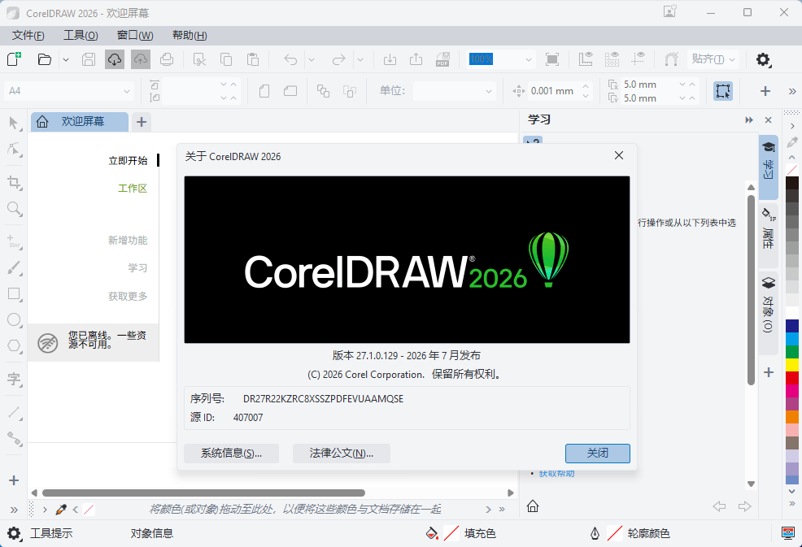Click the Print icon
The image size is (802, 547).
point(167,59)
